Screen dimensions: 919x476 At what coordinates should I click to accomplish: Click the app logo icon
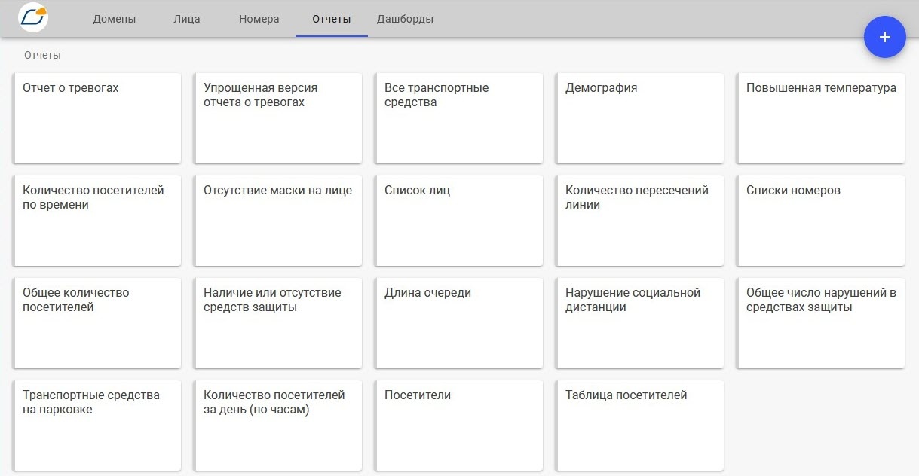(x=33, y=18)
